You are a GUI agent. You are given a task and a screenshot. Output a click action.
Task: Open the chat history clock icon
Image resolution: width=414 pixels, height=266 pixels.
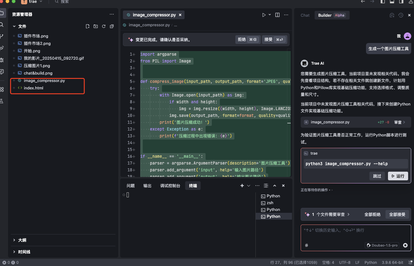pyautogui.click(x=401, y=15)
